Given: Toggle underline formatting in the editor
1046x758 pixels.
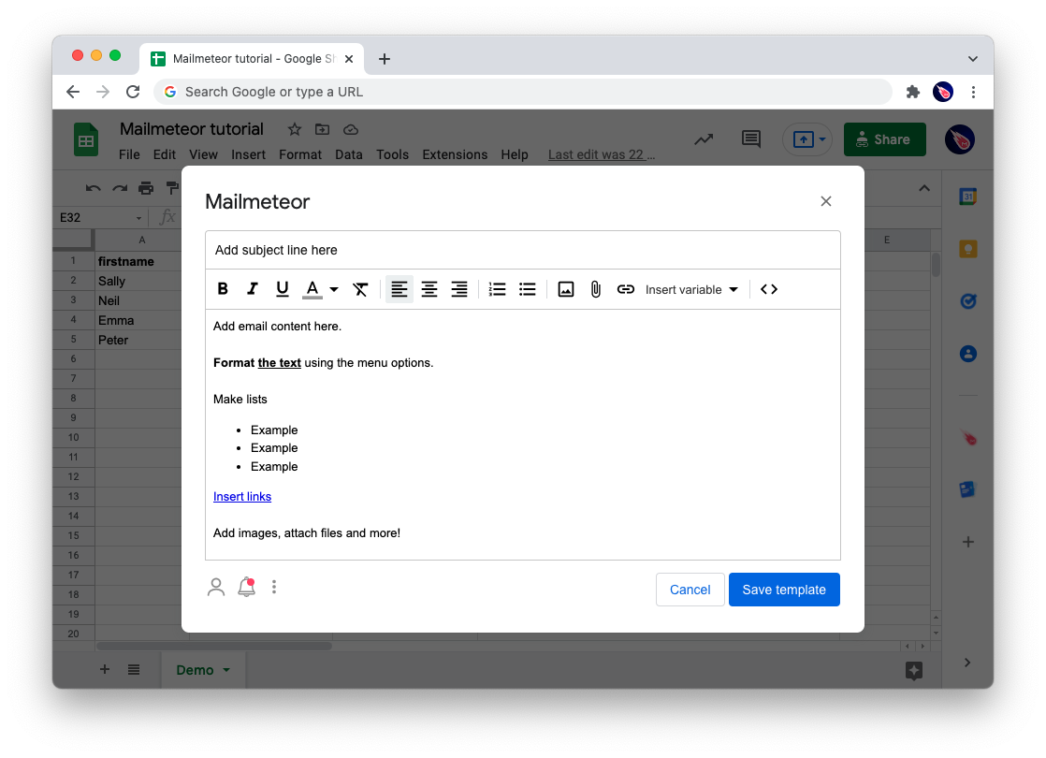Looking at the screenshot, I should 283,289.
